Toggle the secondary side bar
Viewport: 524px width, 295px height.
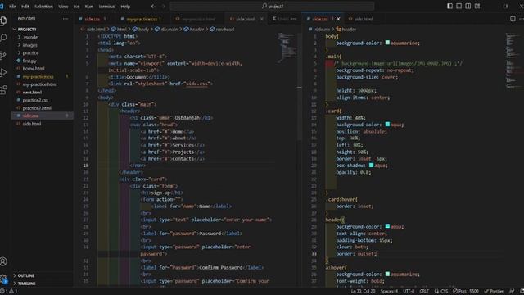point(468,6)
